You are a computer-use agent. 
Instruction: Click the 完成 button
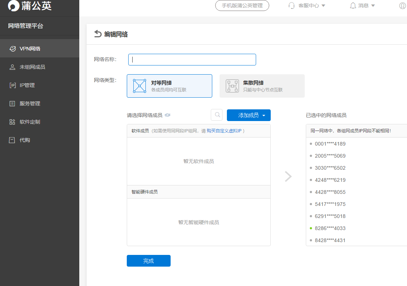point(149,261)
